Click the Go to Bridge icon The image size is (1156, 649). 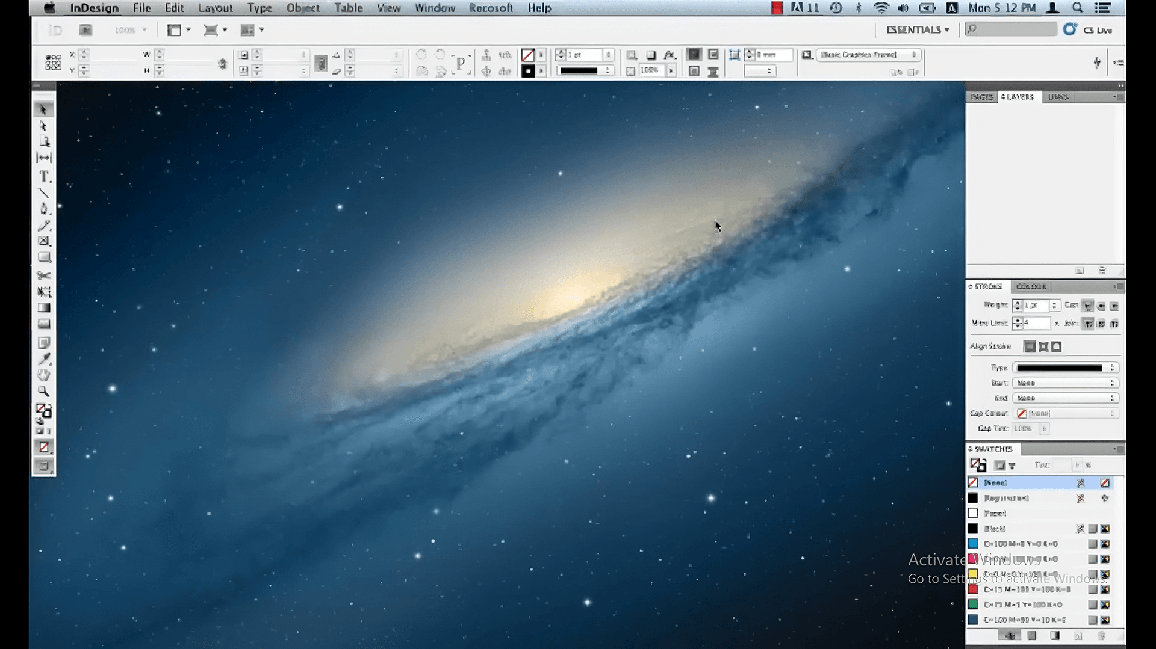(x=85, y=30)
